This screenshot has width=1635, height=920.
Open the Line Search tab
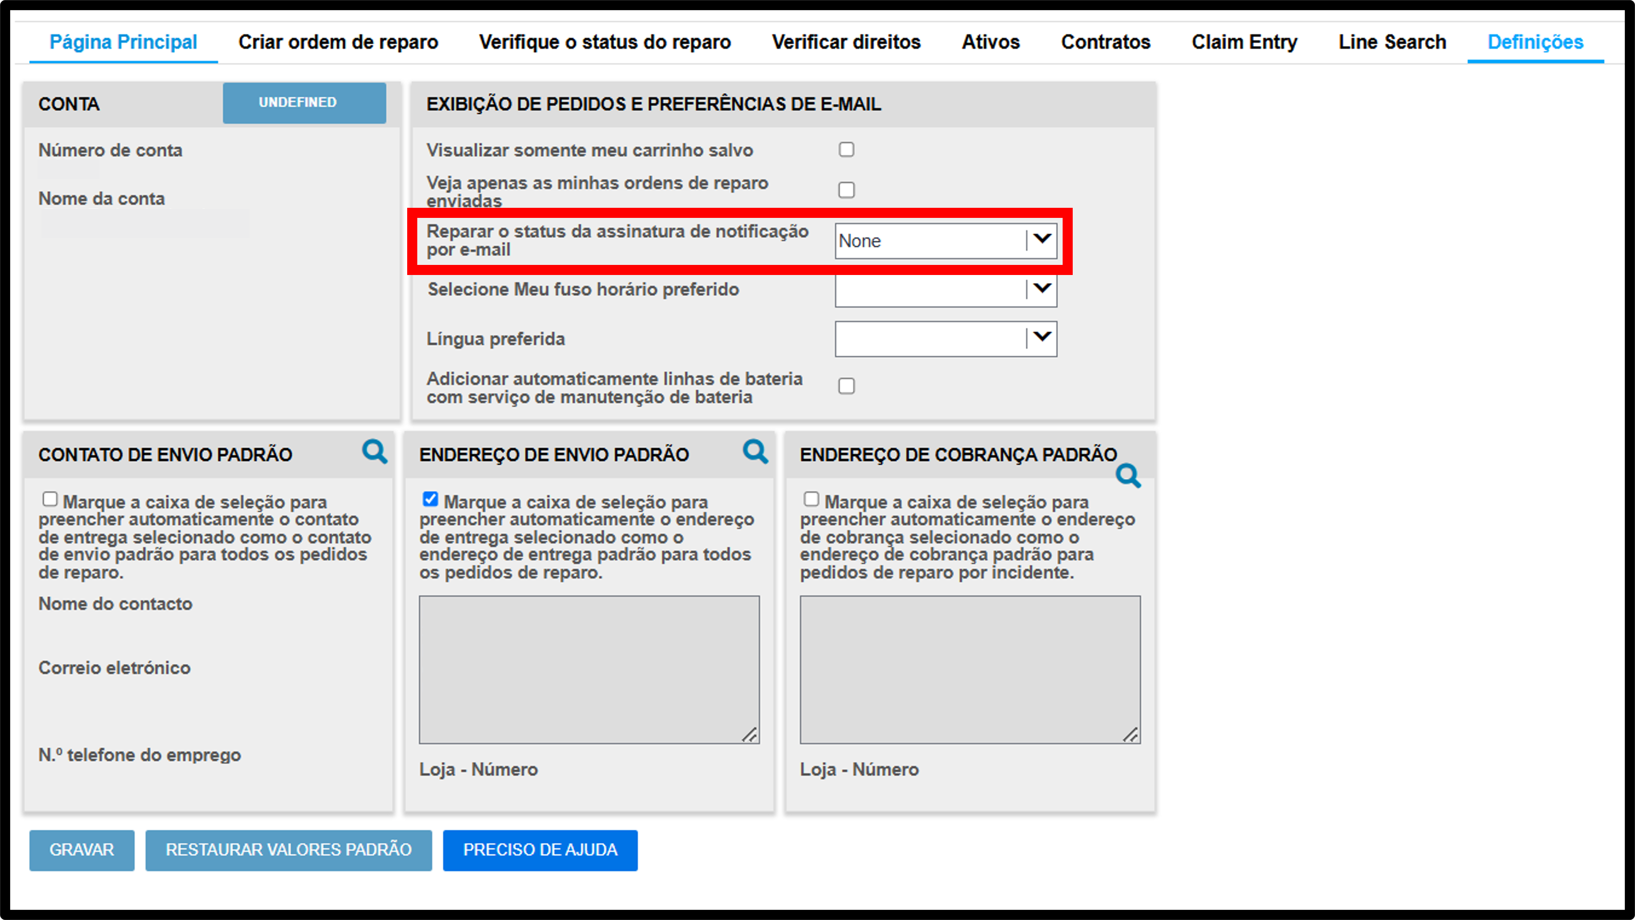pos(1393,42)
